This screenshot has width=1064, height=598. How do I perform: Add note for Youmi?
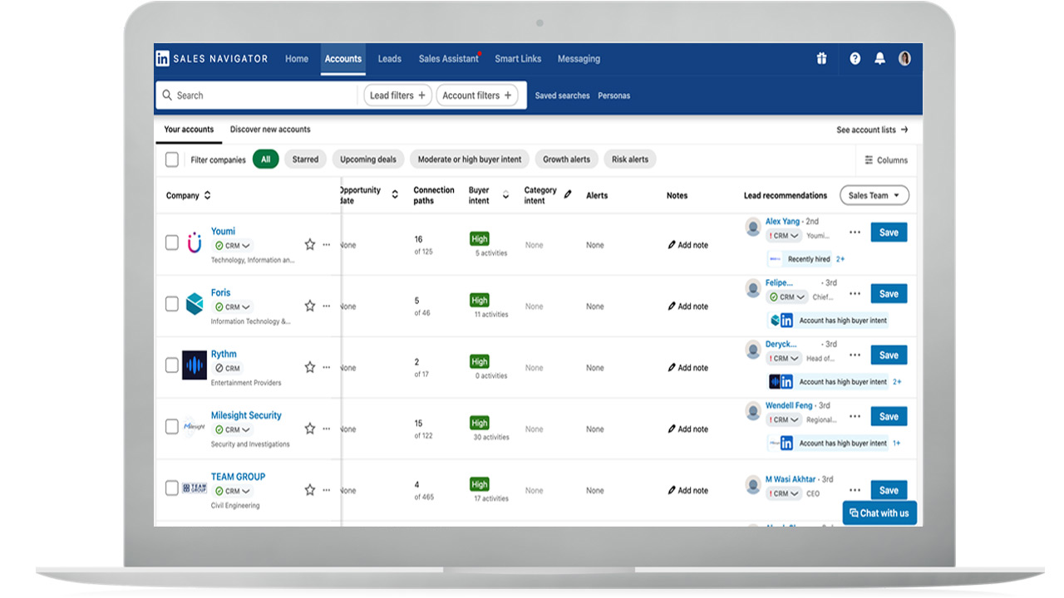coord(687,245)
